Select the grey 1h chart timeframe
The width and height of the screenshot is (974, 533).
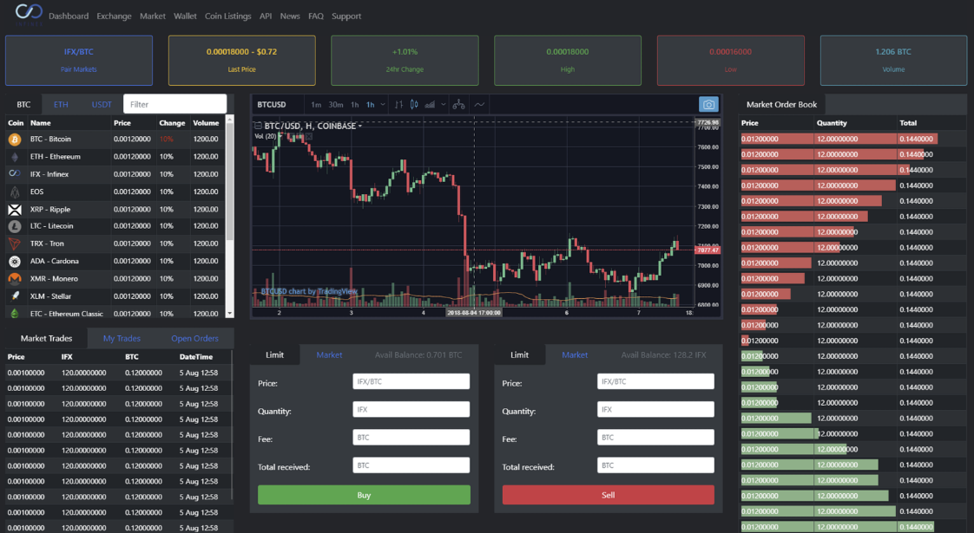pos(355,105)
